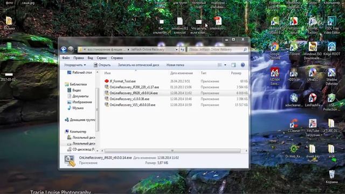345x194 pixels.
Task: Launch VSDC Free Video Editor shortcut
Action: pyautogui.click(x=332, y=25)
